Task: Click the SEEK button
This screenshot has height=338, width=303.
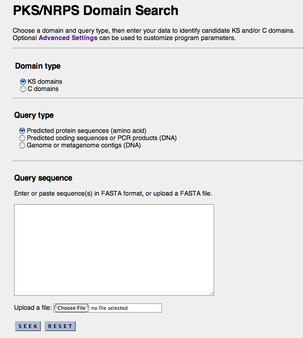Action: click(28, 326)
